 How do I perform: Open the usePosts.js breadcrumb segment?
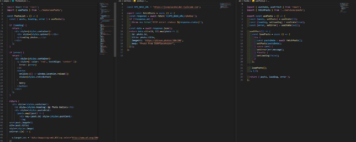pos(260,1)
